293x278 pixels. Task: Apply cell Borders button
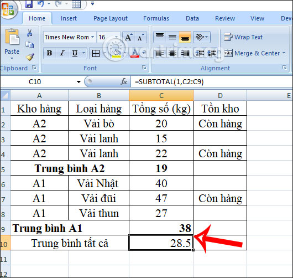96,54
